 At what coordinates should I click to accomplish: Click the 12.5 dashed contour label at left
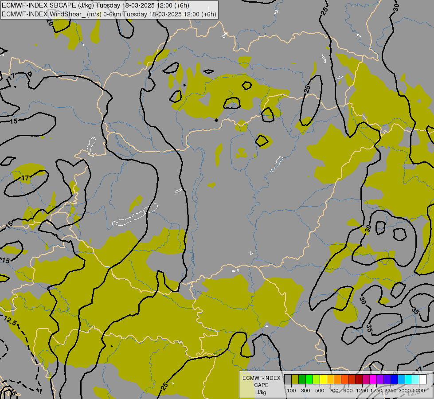11,321
